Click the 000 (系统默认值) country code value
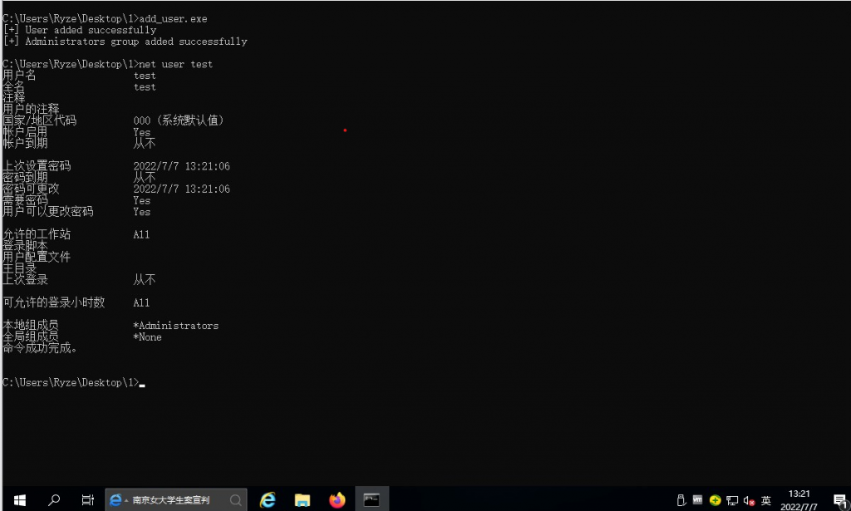 point(179,120)
